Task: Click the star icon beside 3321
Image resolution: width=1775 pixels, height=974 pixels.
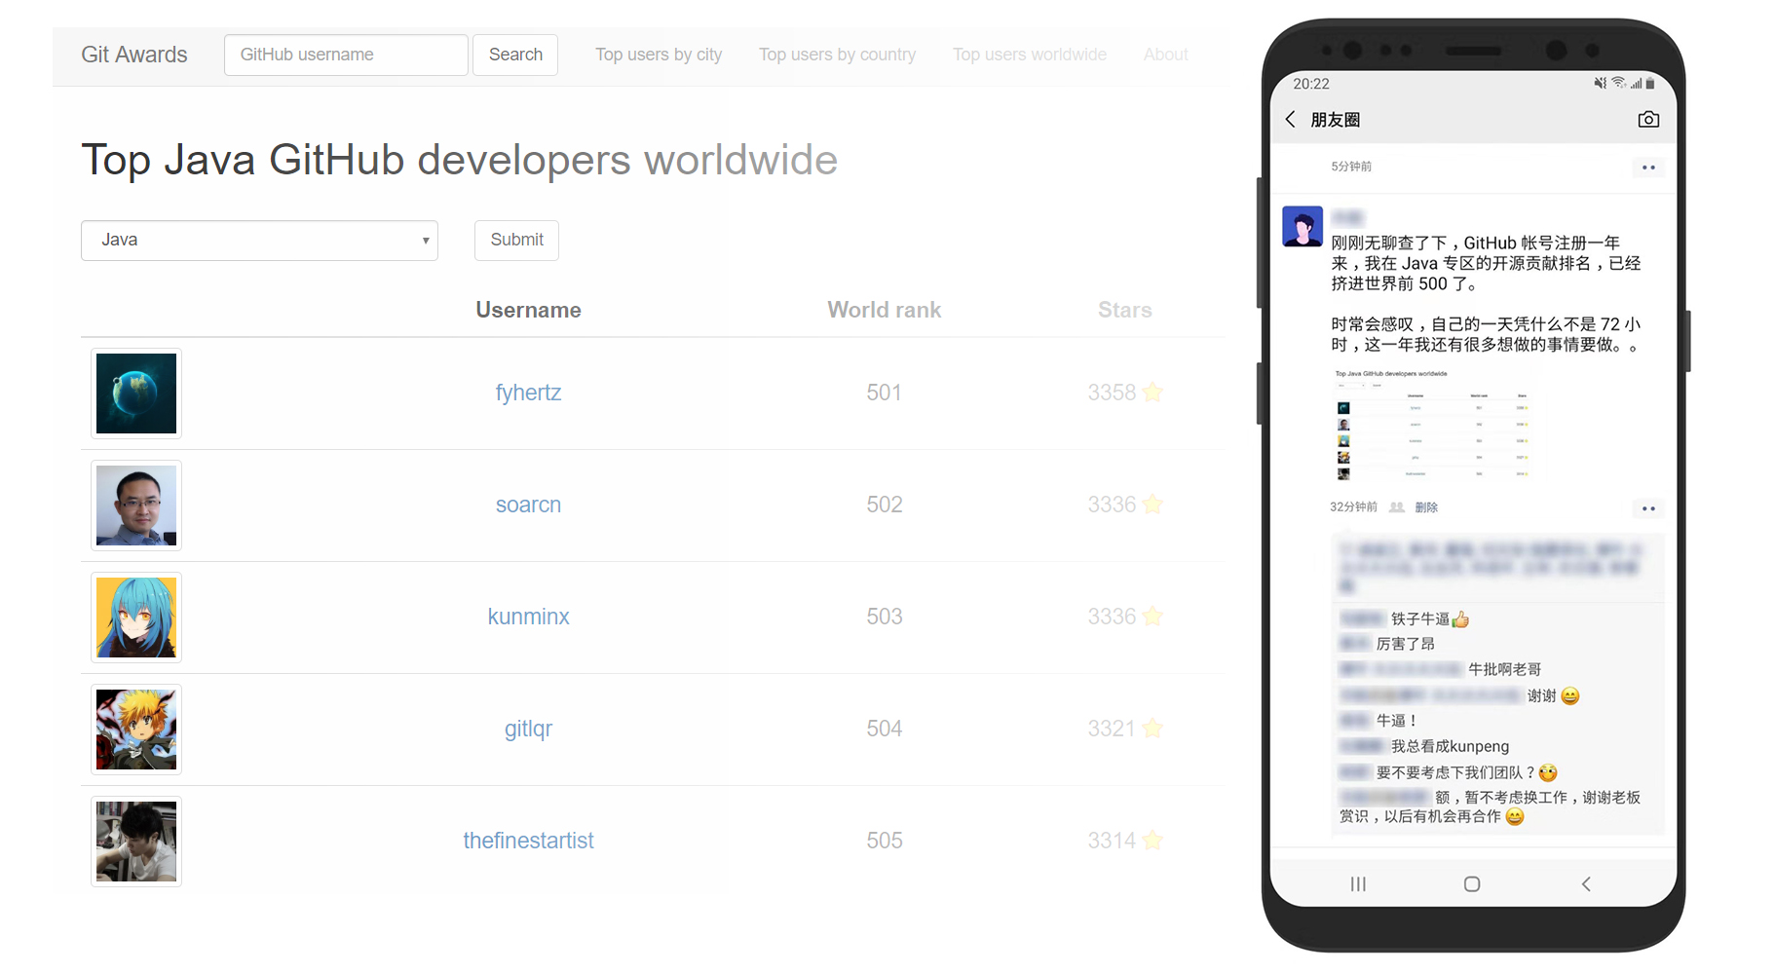Action: click(x=1152, y=728)
